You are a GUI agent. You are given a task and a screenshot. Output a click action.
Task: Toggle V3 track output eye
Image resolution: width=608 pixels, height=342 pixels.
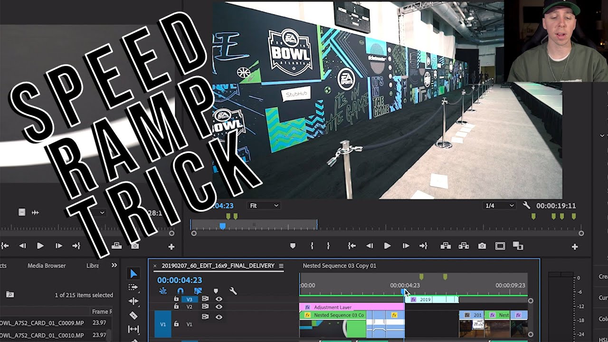pos(219,299)
